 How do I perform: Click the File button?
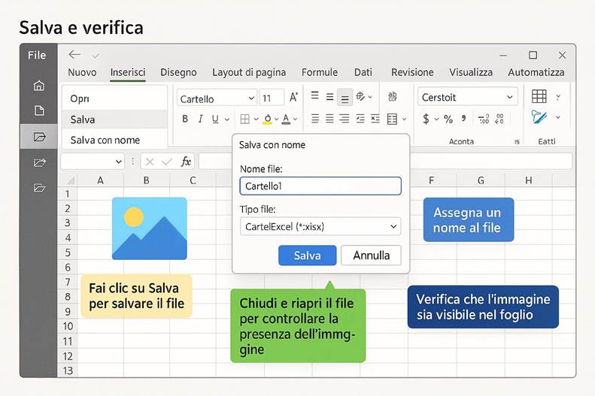coord(37,56)
